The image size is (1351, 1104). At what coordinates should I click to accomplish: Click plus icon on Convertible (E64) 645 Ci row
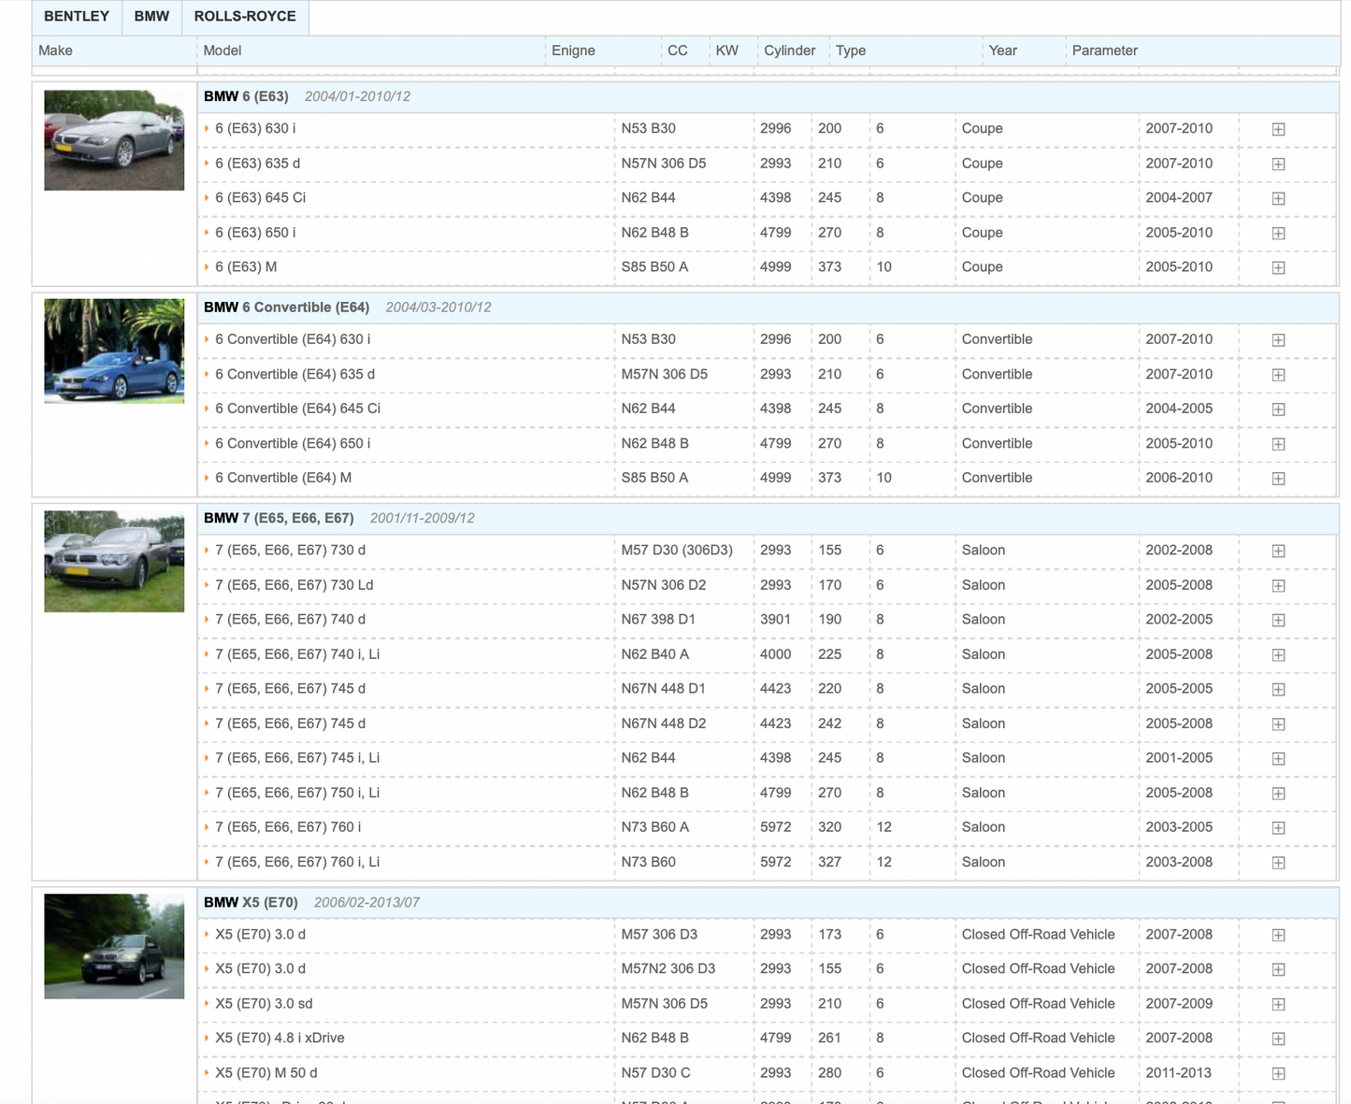1278,409
